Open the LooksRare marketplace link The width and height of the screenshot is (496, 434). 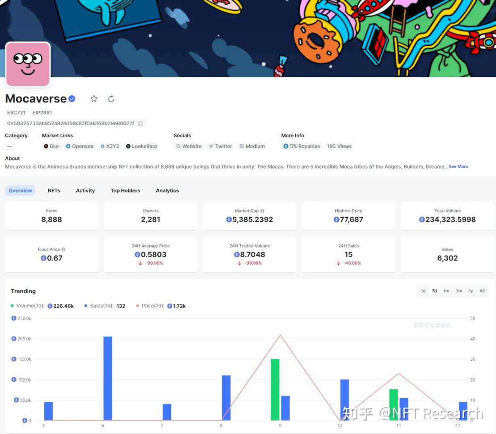coord(142,146)
